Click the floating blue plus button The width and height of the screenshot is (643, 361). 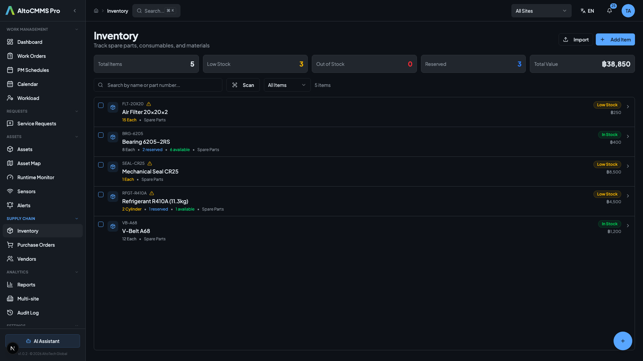623,341
